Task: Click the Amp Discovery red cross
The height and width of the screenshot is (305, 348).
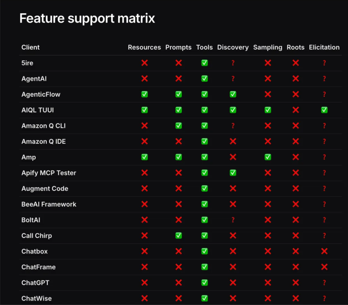Action: click(x=233, y=157)
